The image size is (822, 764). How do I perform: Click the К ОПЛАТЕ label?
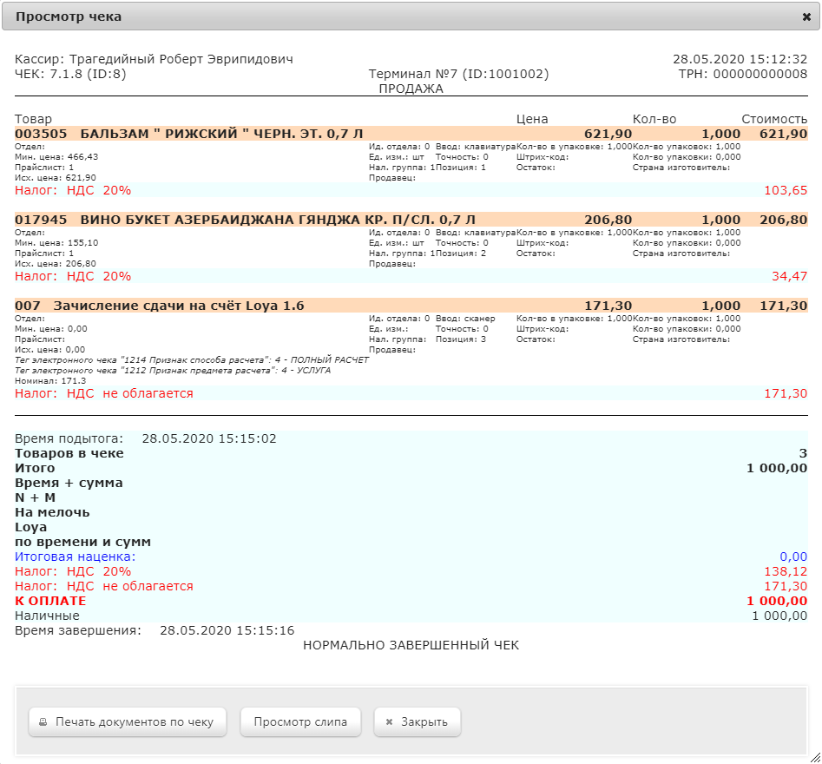click(x=50, y=601)
